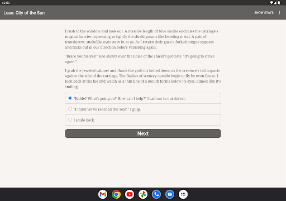
Task: Click the cellular signal status icon
Action: tap(275, 3)
